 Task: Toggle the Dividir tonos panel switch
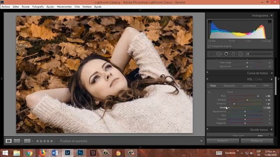pyautogui.click(x=207, y=129)
